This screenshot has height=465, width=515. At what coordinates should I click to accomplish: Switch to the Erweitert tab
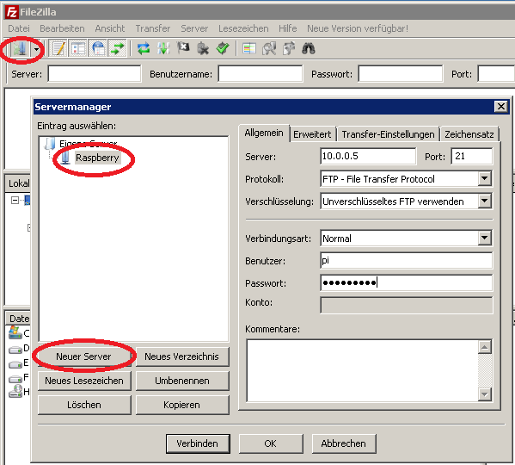click(312, 134)
